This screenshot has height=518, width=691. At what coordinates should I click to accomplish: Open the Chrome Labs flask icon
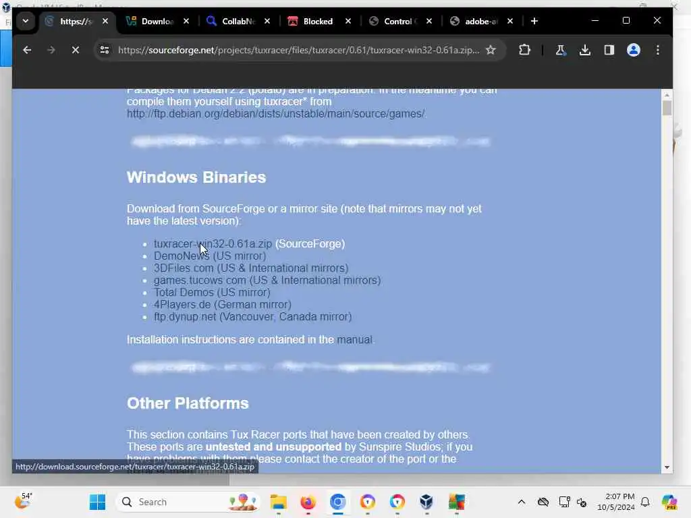coord(561,50)
